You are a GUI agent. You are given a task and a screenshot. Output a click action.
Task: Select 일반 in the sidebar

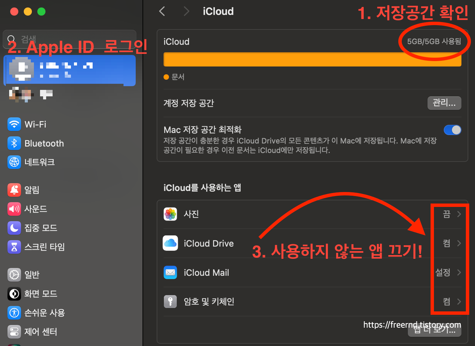coord(70,275)
